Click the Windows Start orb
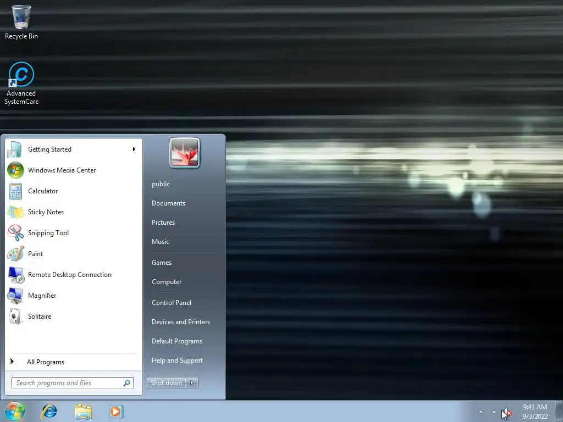This screenshot has height=422, width=563. click(x=15, y=411)
